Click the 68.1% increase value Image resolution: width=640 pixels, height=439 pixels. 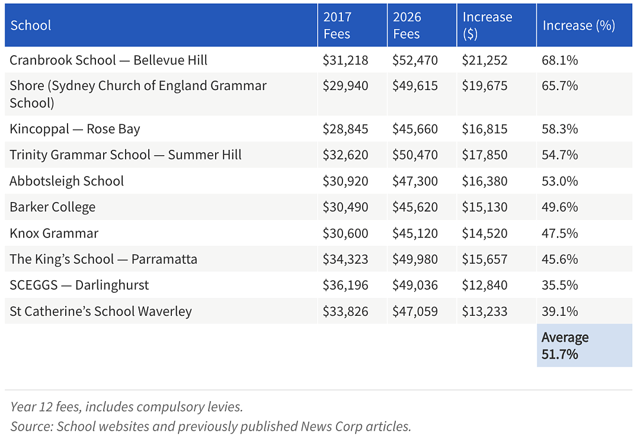point(560,60)
